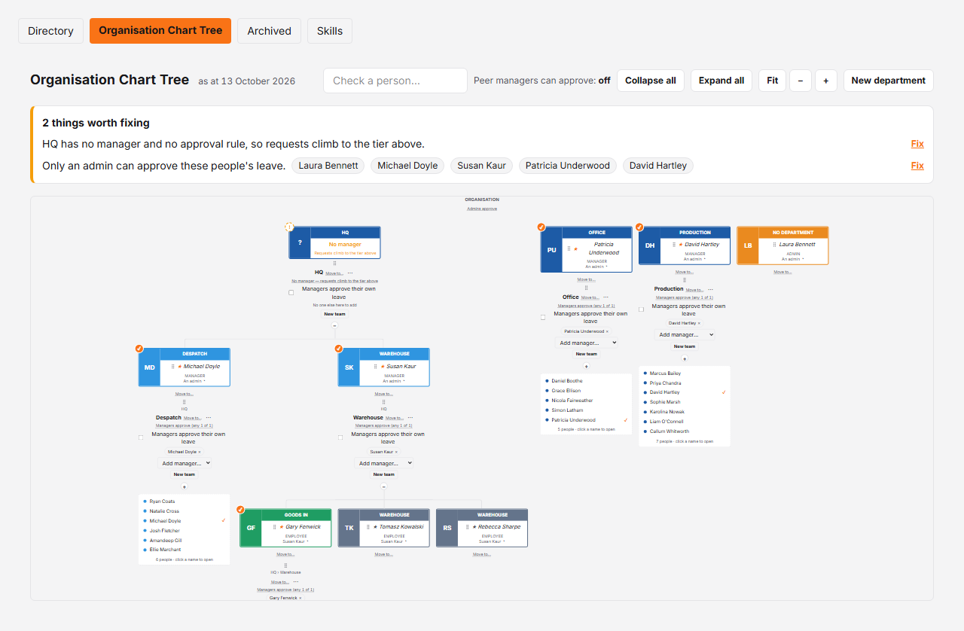Open the three-dot menu beside the HQ heading
The height and width of the screenshot is (631, 964).
(x=350, y=273)
